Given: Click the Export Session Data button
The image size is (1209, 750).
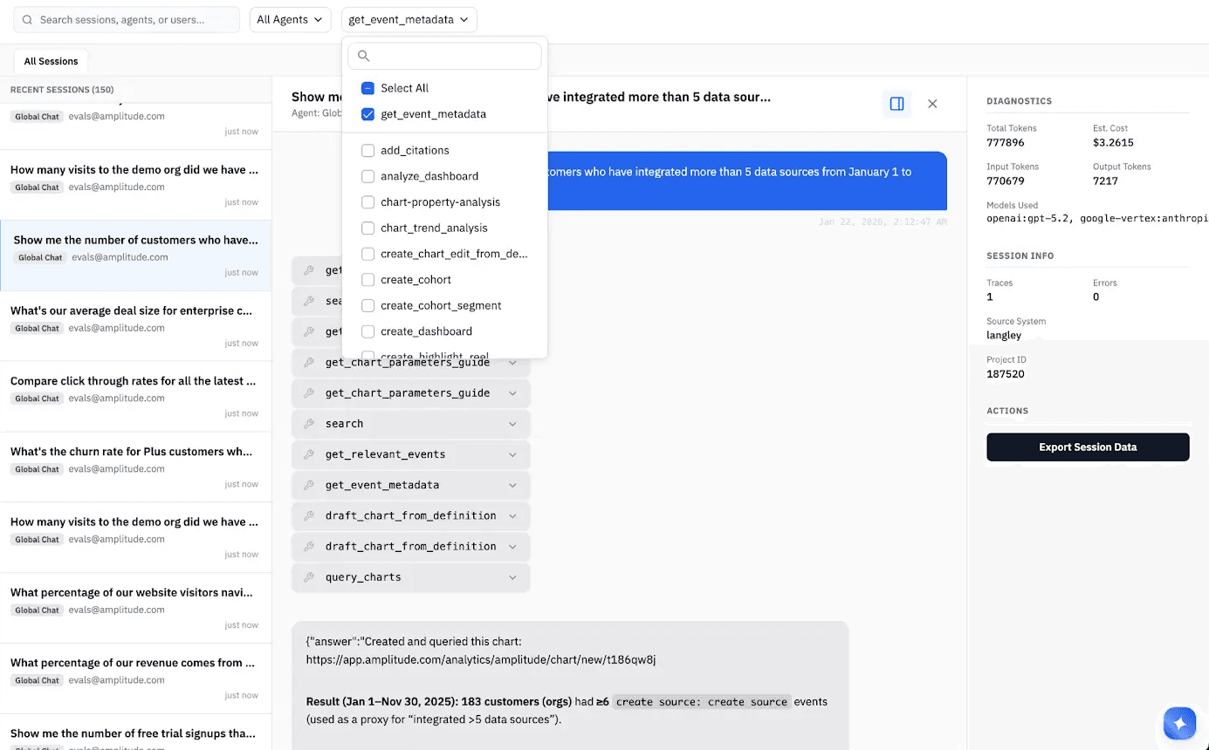Looking at the screenshot, I should tap(1088, 447).
